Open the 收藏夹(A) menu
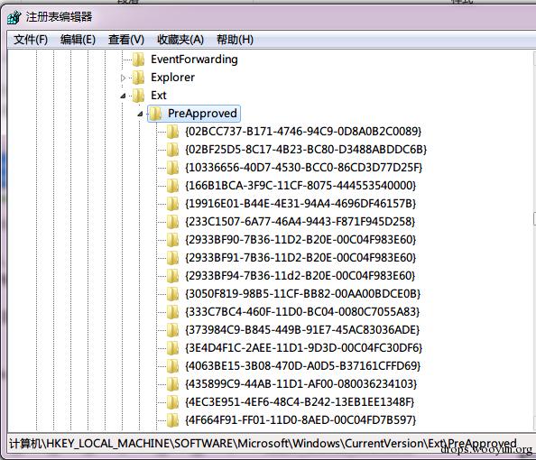The image size is (536, 460). pos(180,40)
